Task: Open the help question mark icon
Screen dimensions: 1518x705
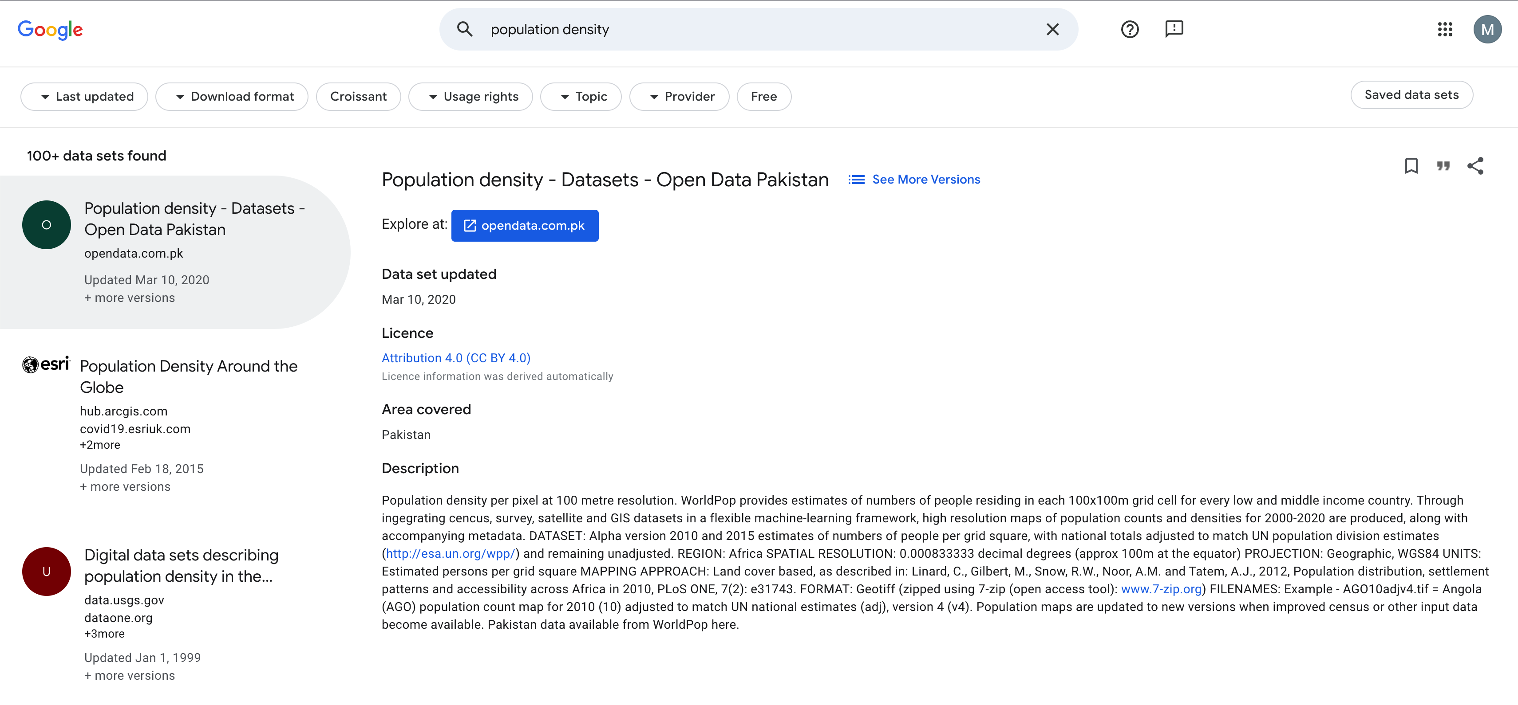Action: (x=1129, y=29)
